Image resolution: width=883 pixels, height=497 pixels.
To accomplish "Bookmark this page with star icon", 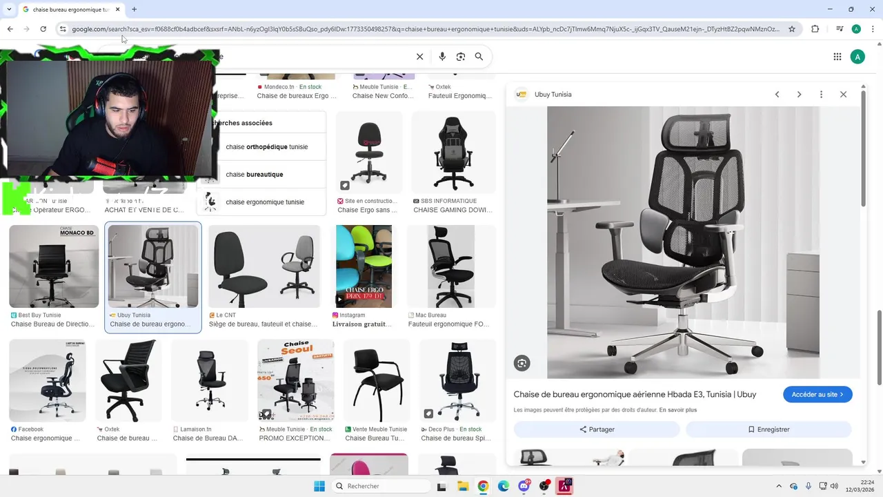I will (x=792, y=29).
